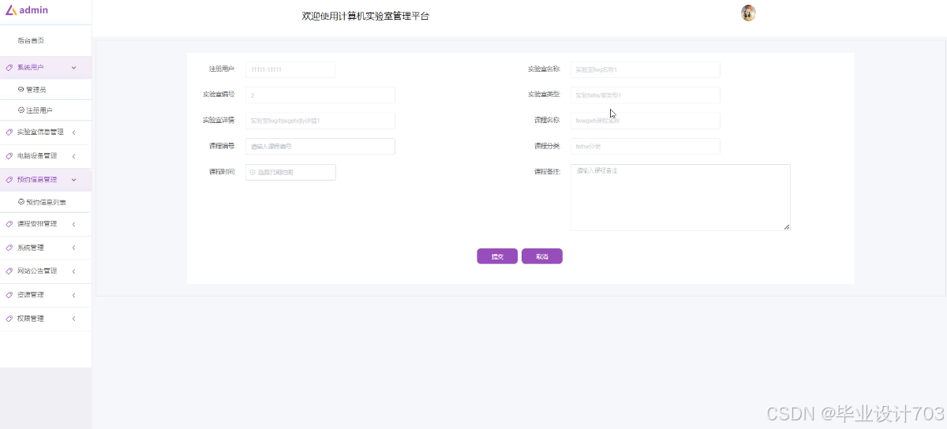Click the circle icon beside 预约信息列表
The height and width of the screenshot is (429, 947).
[x=21, y=202]
